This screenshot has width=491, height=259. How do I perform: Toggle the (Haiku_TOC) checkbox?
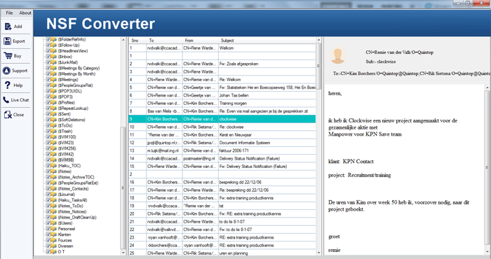48,166
